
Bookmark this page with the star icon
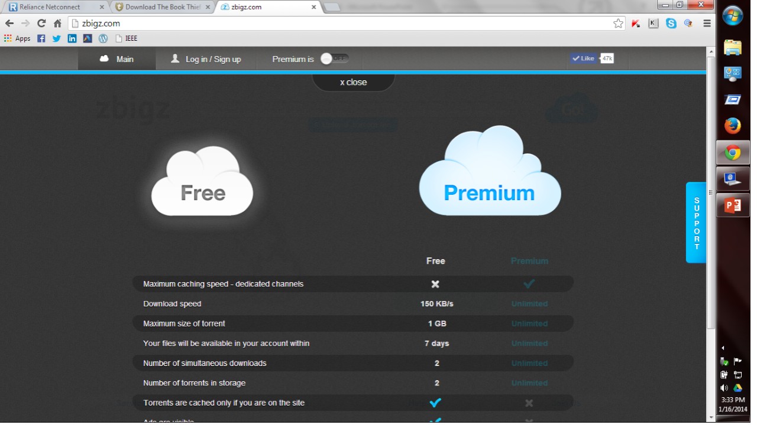(x=618, y=24)
